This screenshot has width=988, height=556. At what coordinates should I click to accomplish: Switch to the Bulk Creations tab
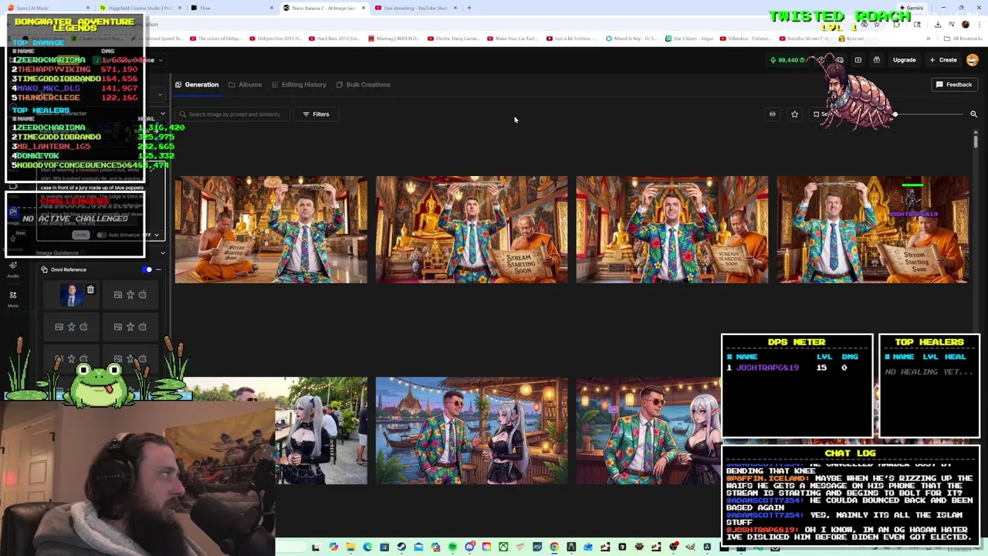[363, 84]
